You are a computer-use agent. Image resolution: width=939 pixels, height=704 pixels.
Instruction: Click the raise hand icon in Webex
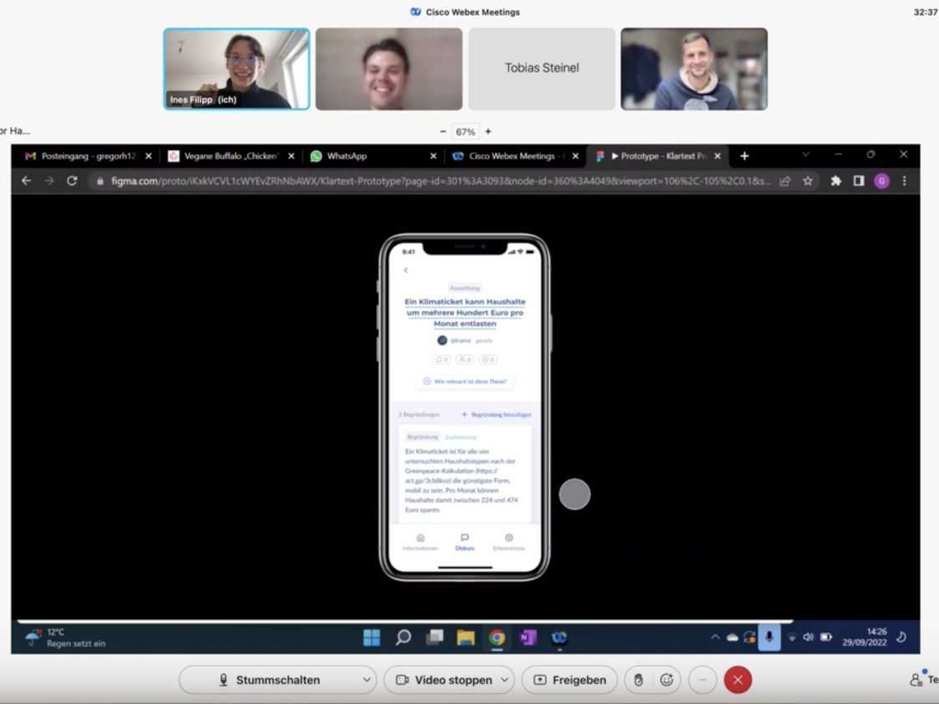coord(638,680)
